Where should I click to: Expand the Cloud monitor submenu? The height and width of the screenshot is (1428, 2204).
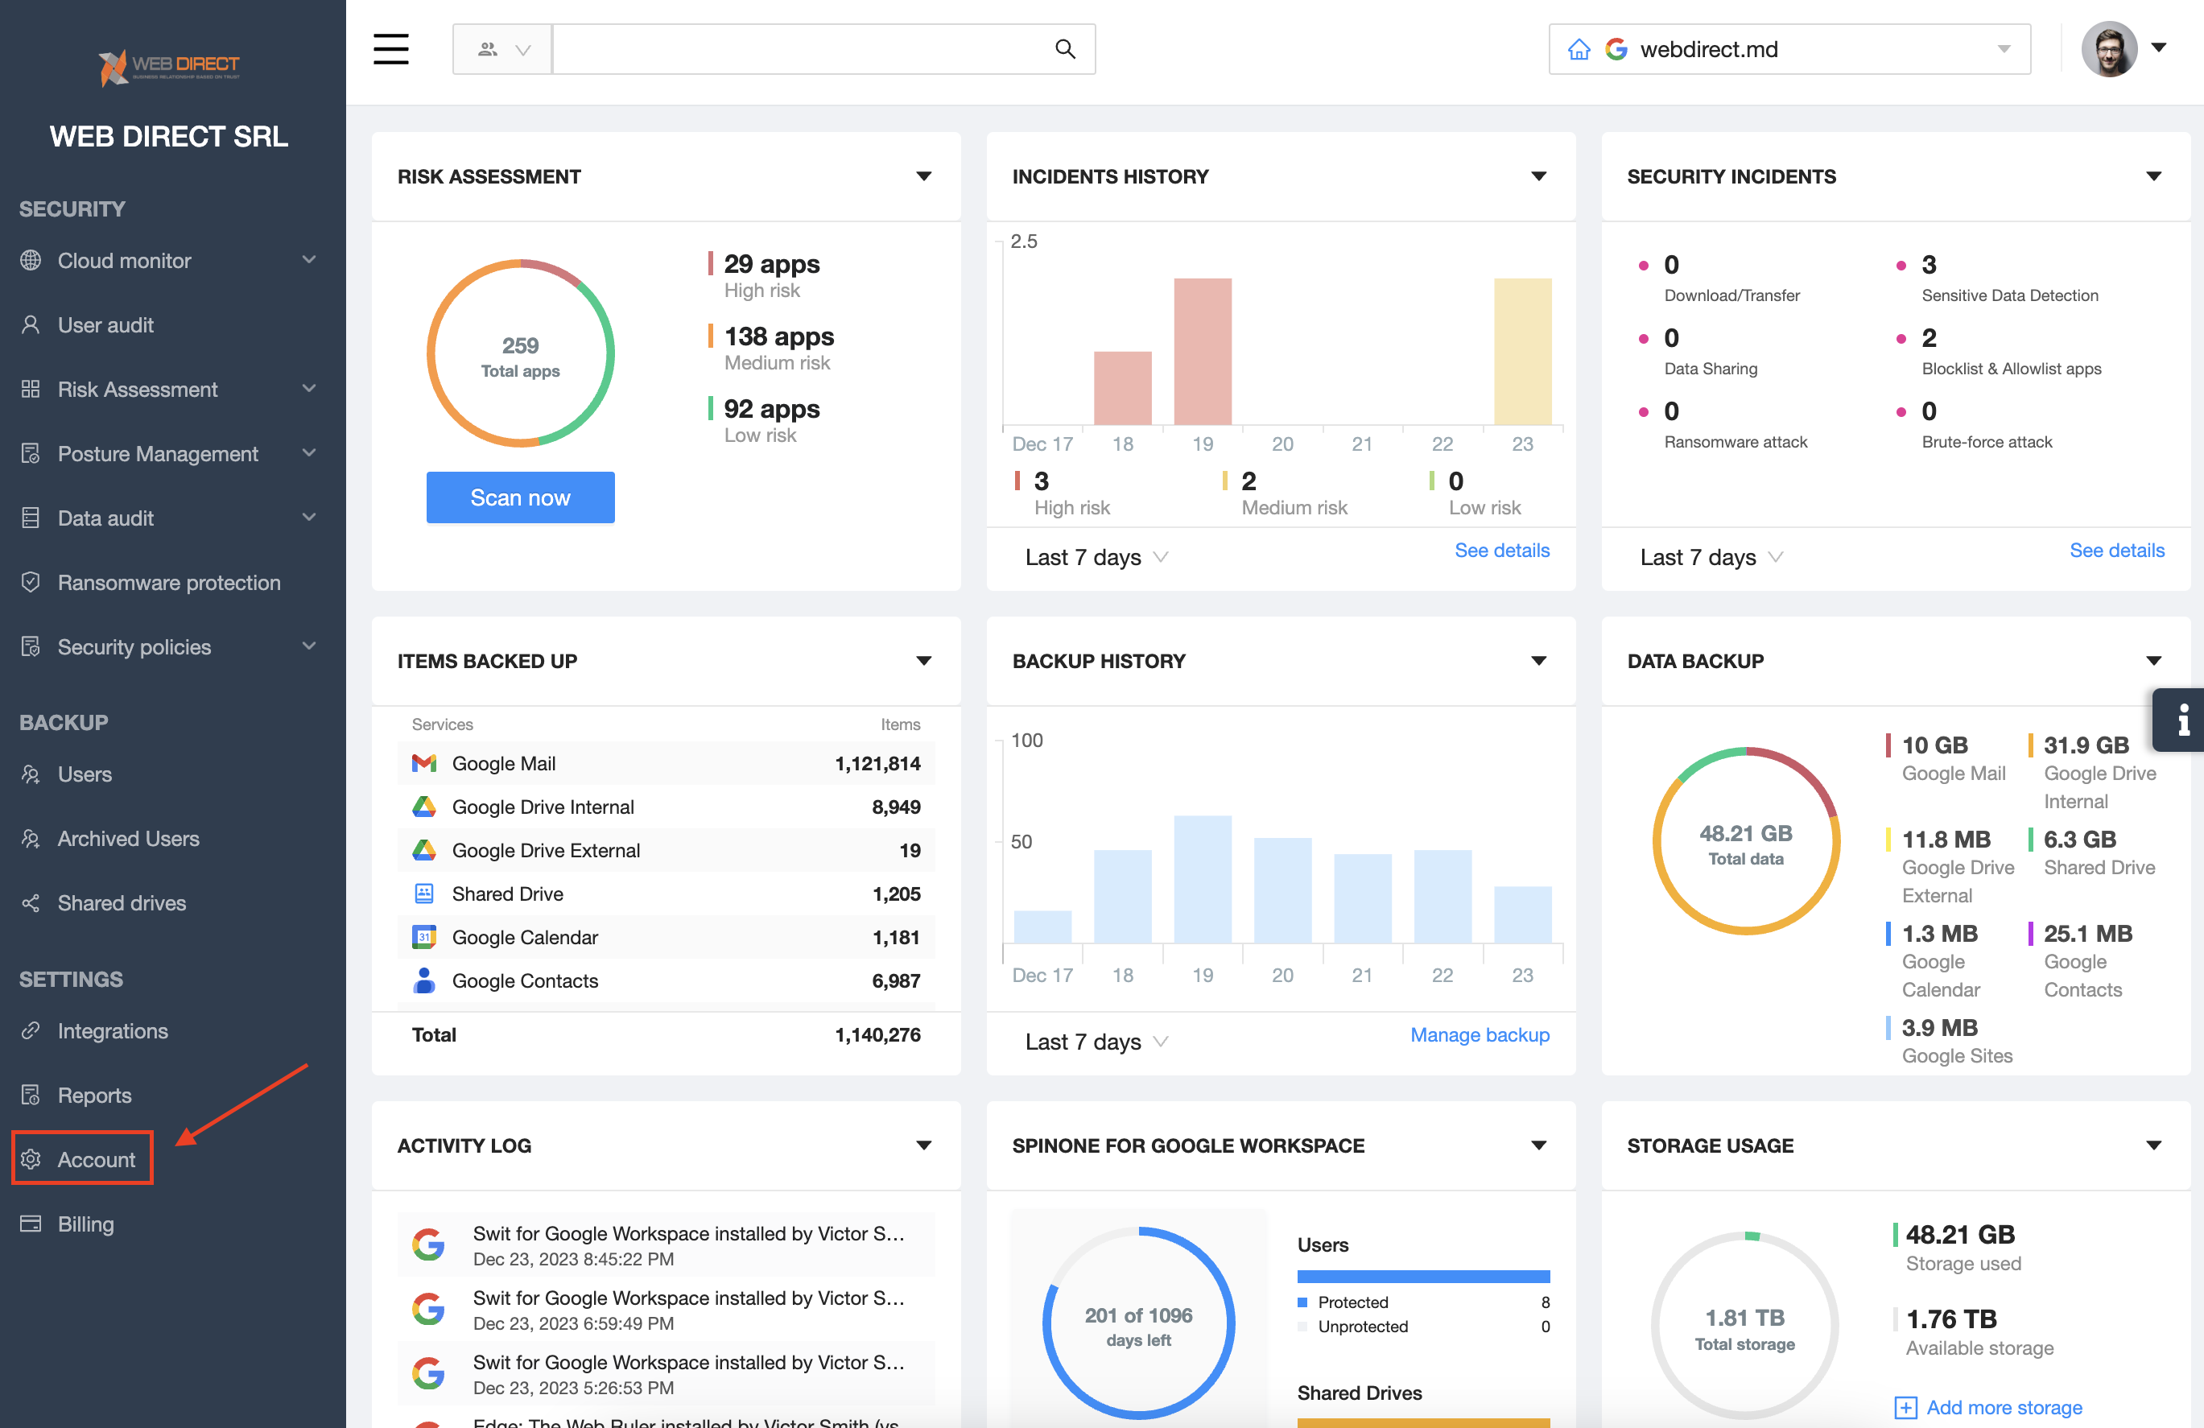(x=309, y=260)
